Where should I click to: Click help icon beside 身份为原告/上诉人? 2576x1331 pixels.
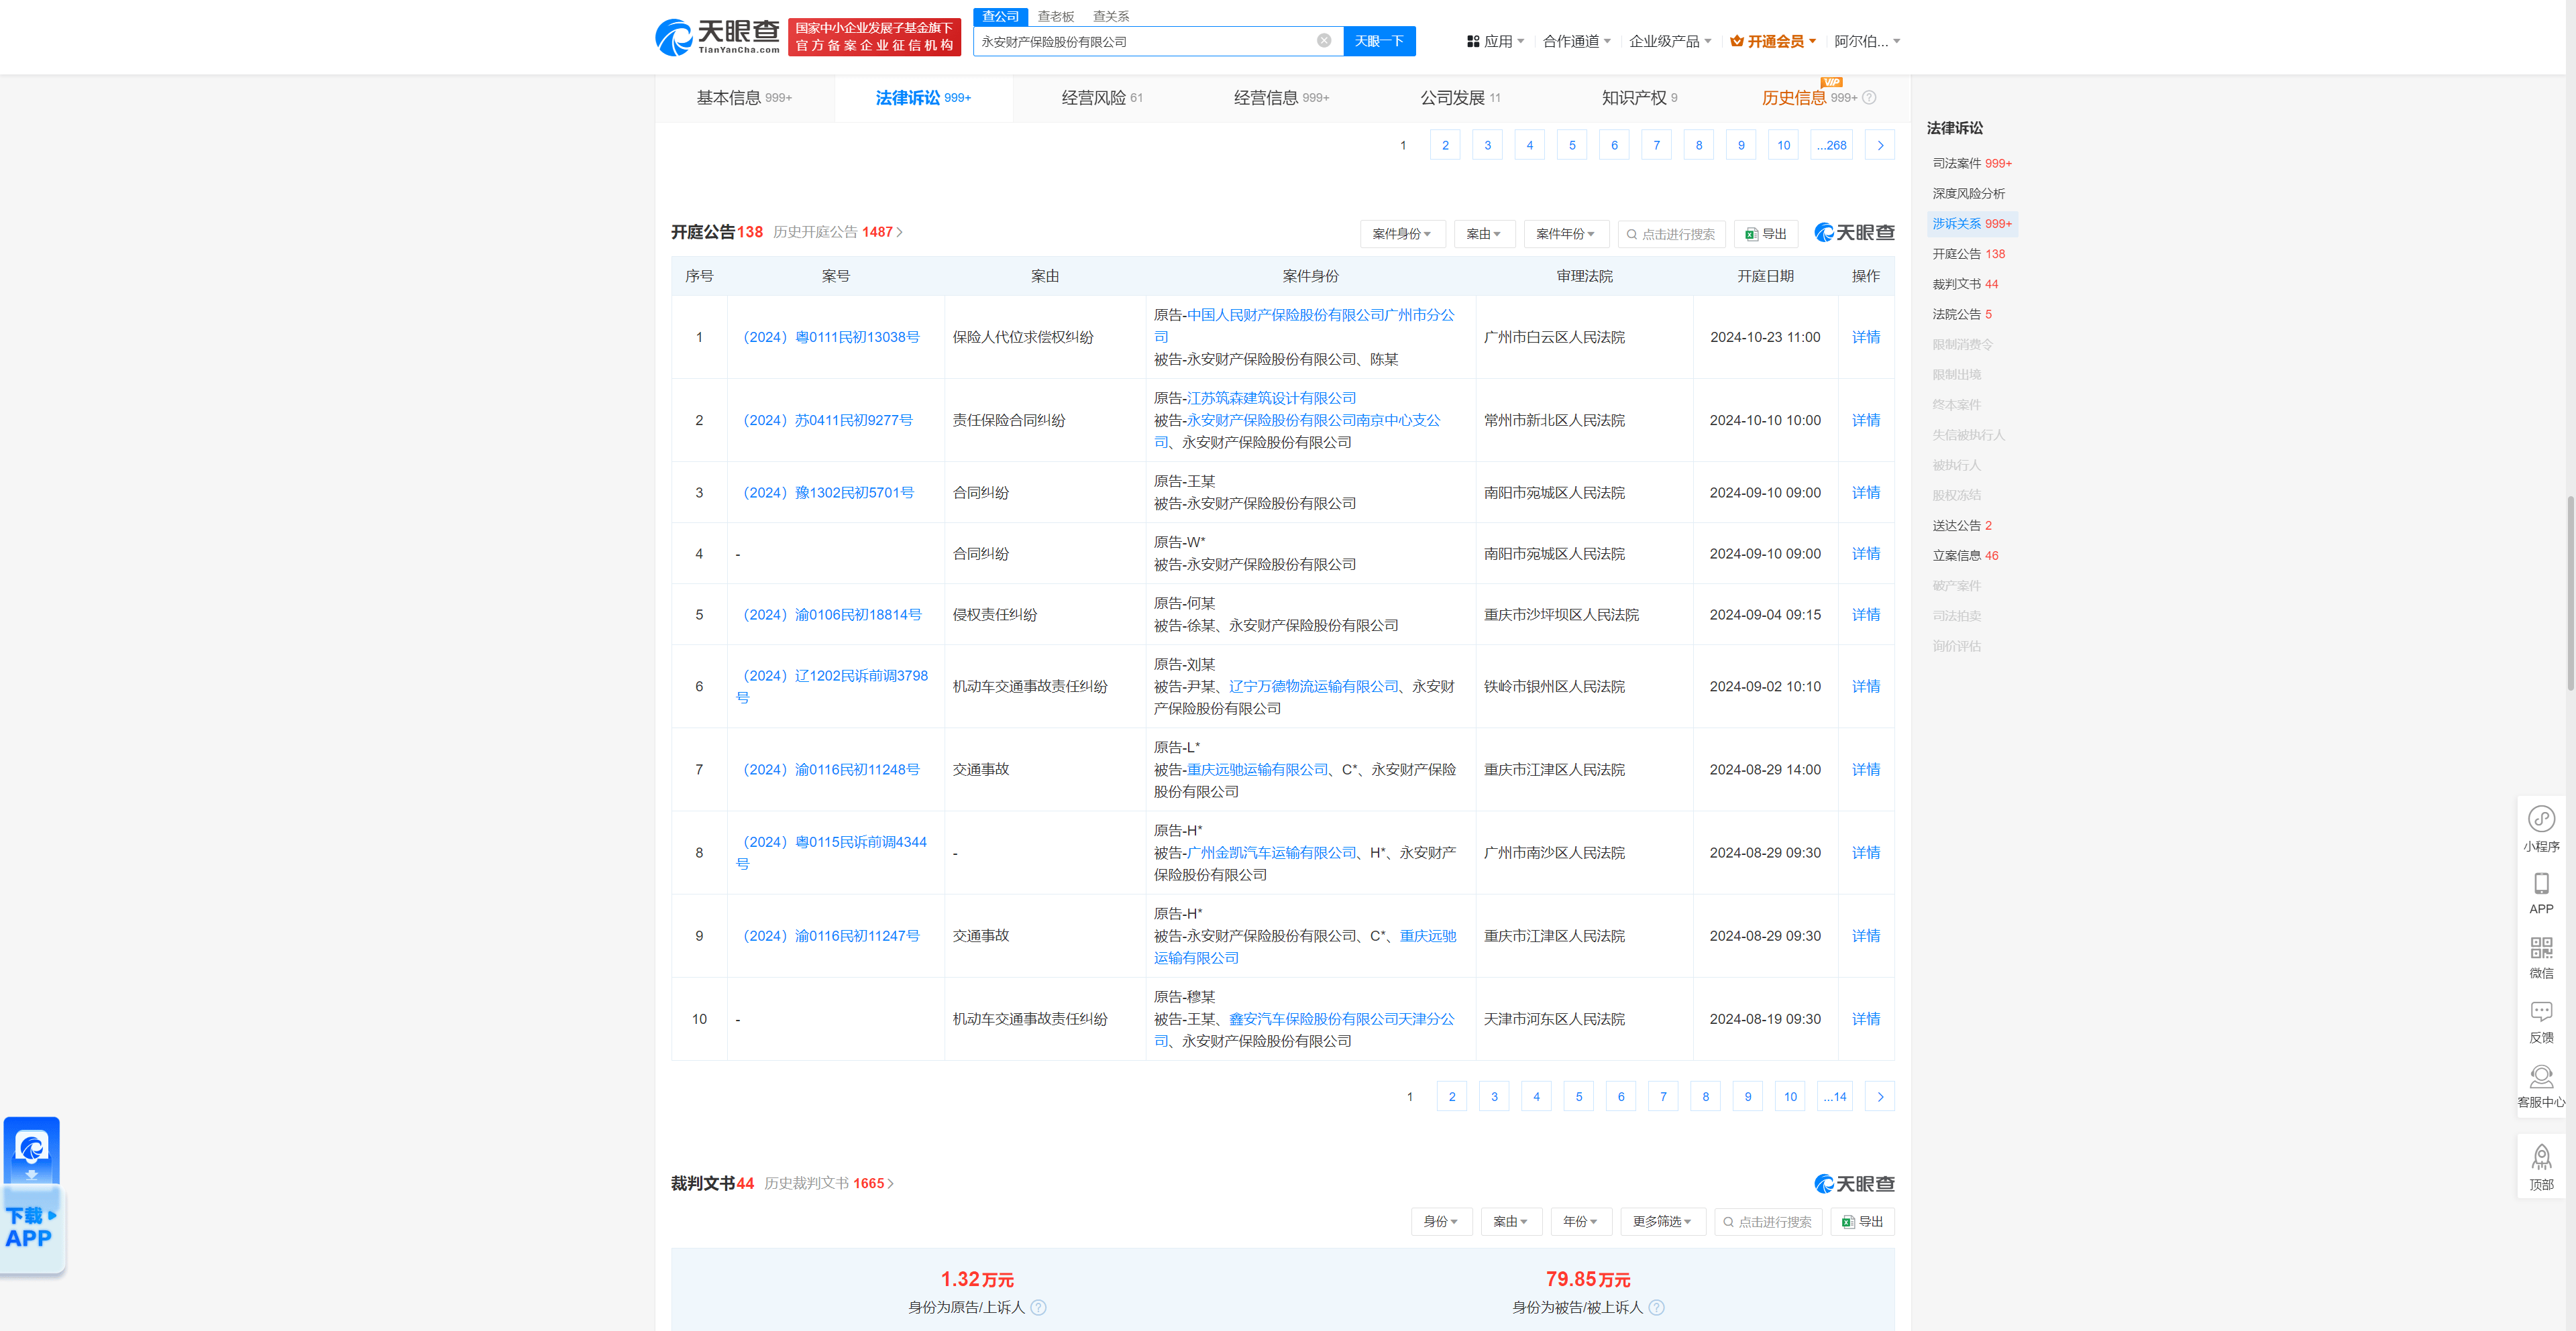click(1038, 1308)
